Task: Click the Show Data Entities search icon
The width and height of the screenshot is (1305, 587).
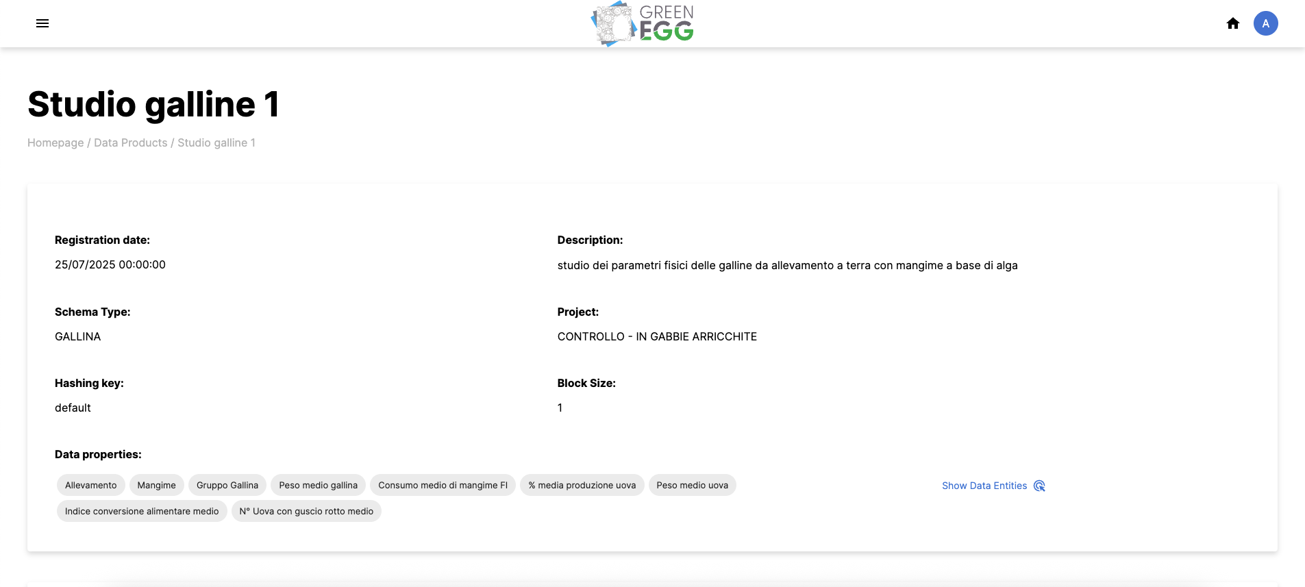Action: (x=1039, y=486)
